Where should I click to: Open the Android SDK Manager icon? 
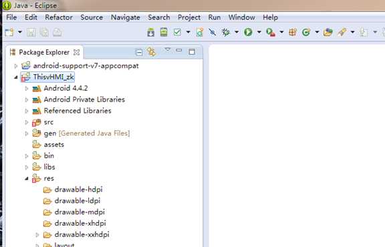point(151,32)
